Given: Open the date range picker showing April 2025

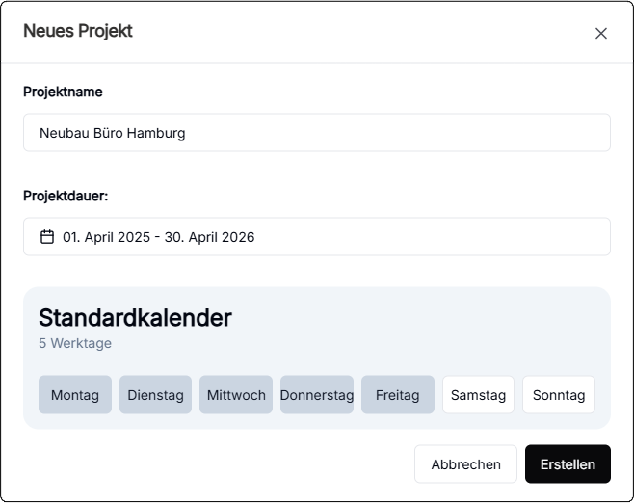Looking at the screenshot, I should pyautogui.click(x=316, y=237).
